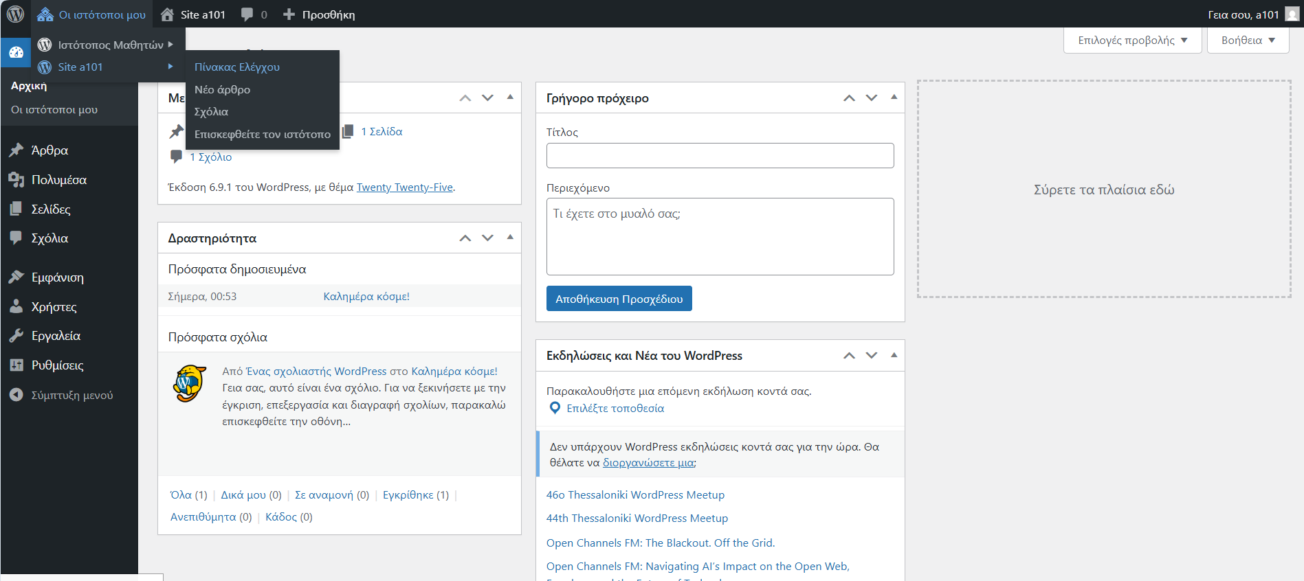
Task: Open the Καλημέρα κόσμε! post link
Action: click(366, 297)
